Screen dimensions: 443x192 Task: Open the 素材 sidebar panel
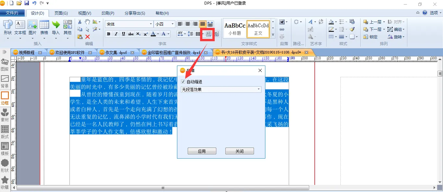tap(5, 115)
